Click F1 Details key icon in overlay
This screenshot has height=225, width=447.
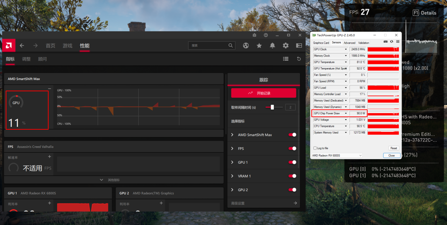coord(416,13)
